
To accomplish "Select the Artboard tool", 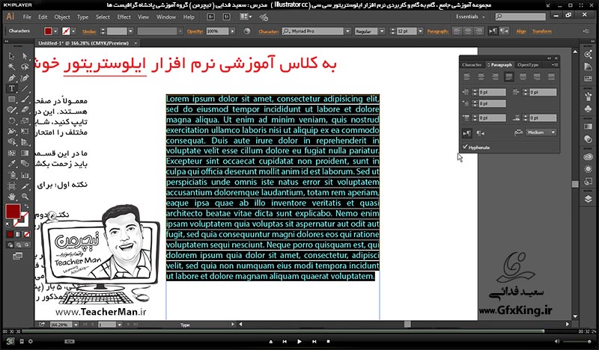I will (12, 186).
